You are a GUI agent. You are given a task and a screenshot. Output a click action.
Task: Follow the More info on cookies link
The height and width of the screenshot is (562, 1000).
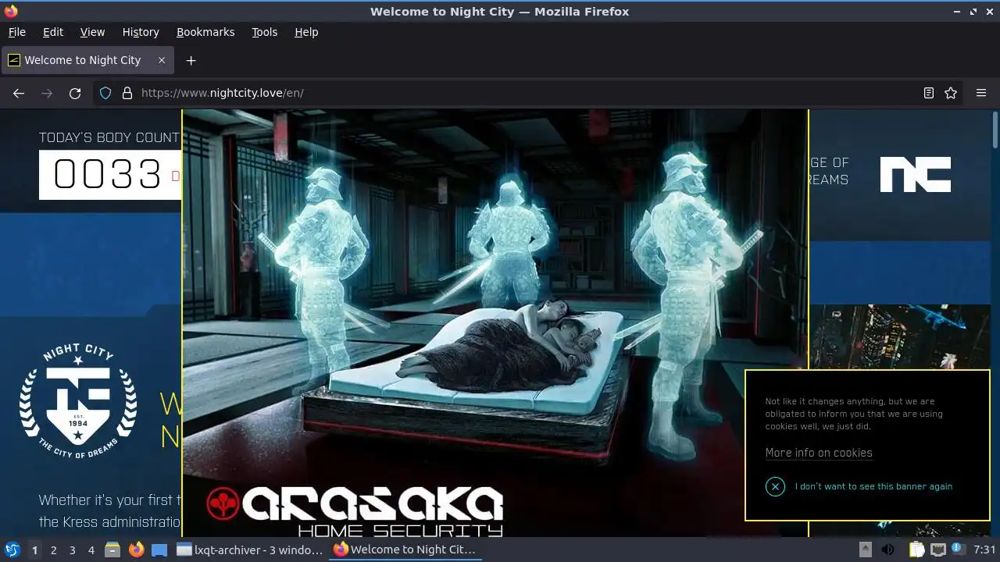point(819,453)
